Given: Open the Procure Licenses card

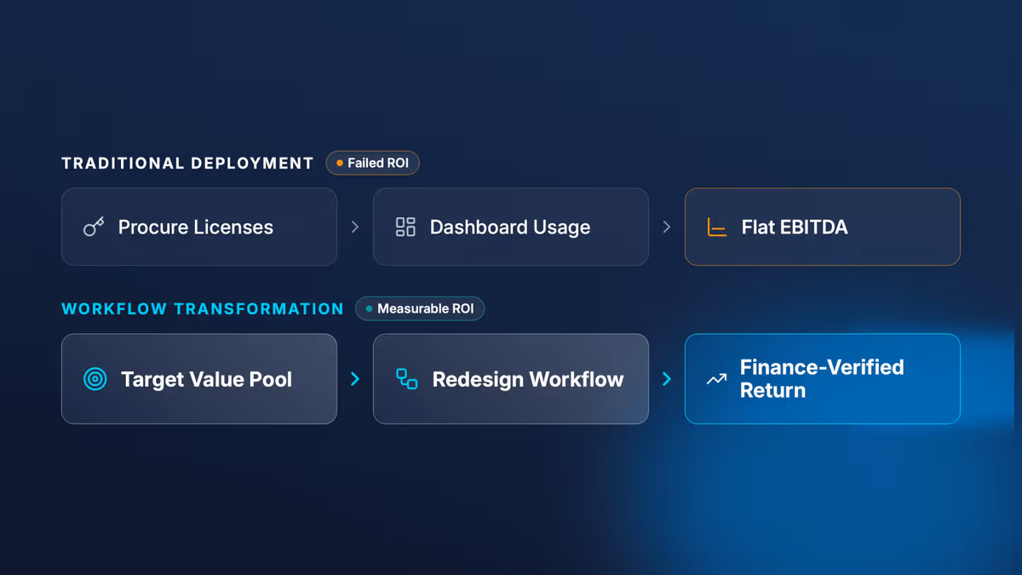Looking at the screenshot, I should coord(199,227).
